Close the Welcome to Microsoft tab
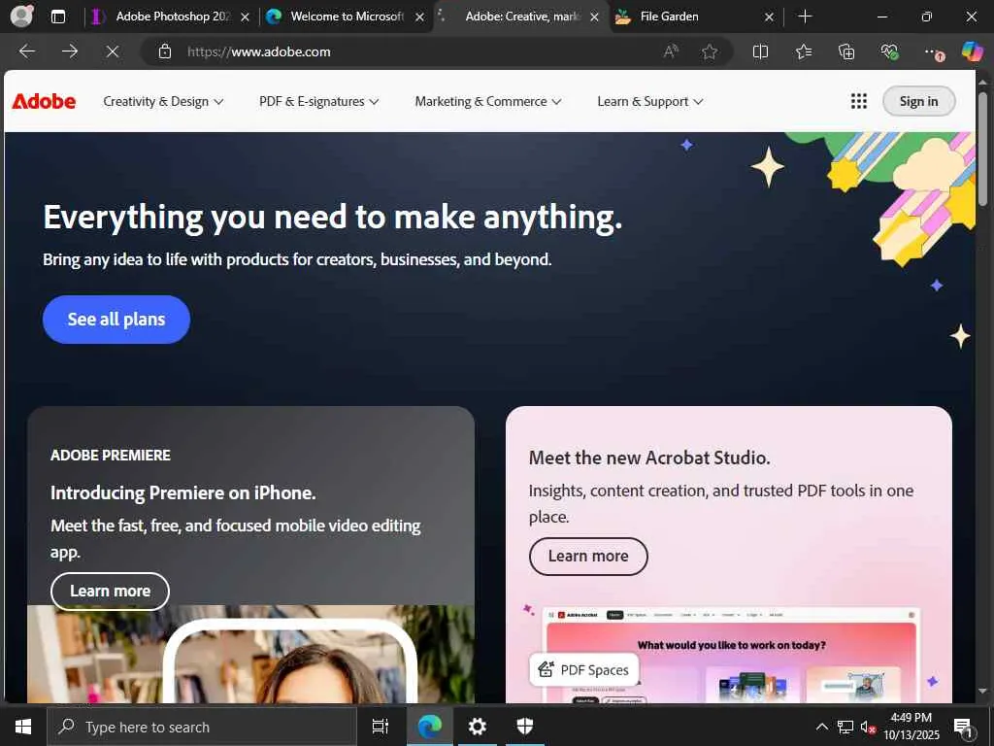994x746 pixels. coord(419,17)
